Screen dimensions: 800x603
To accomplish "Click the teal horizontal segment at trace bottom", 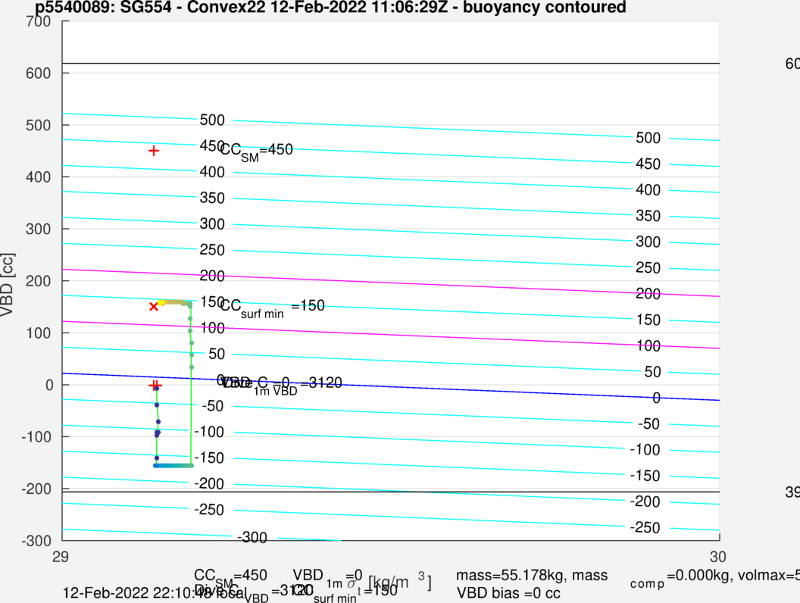I will coord(173,465).
